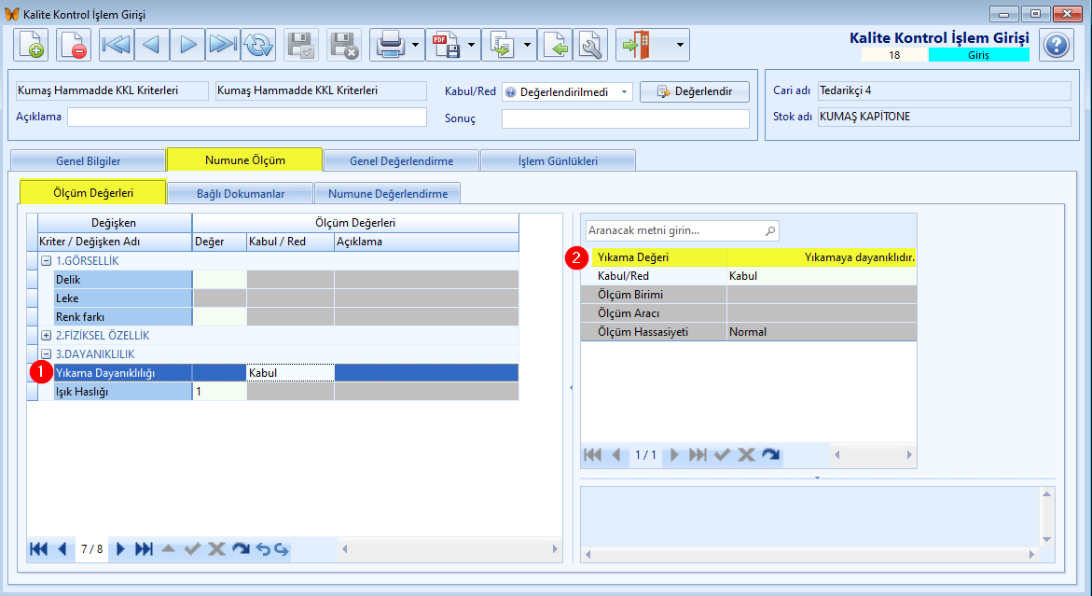1092x596 pixels.
Task: Open the Kabul/Red Değerlendirilmedi dropdown
Action: click(624, 92)
